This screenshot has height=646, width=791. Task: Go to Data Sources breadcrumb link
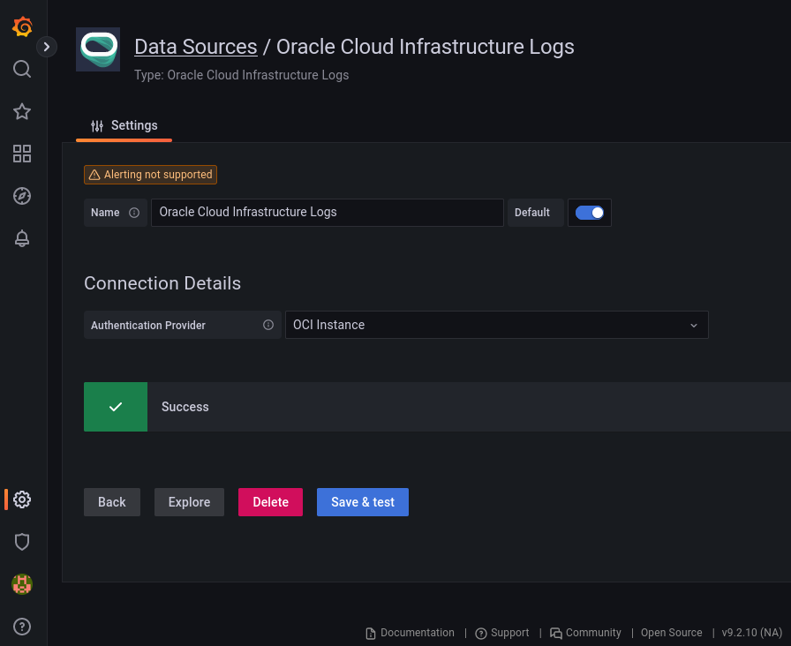195,47
